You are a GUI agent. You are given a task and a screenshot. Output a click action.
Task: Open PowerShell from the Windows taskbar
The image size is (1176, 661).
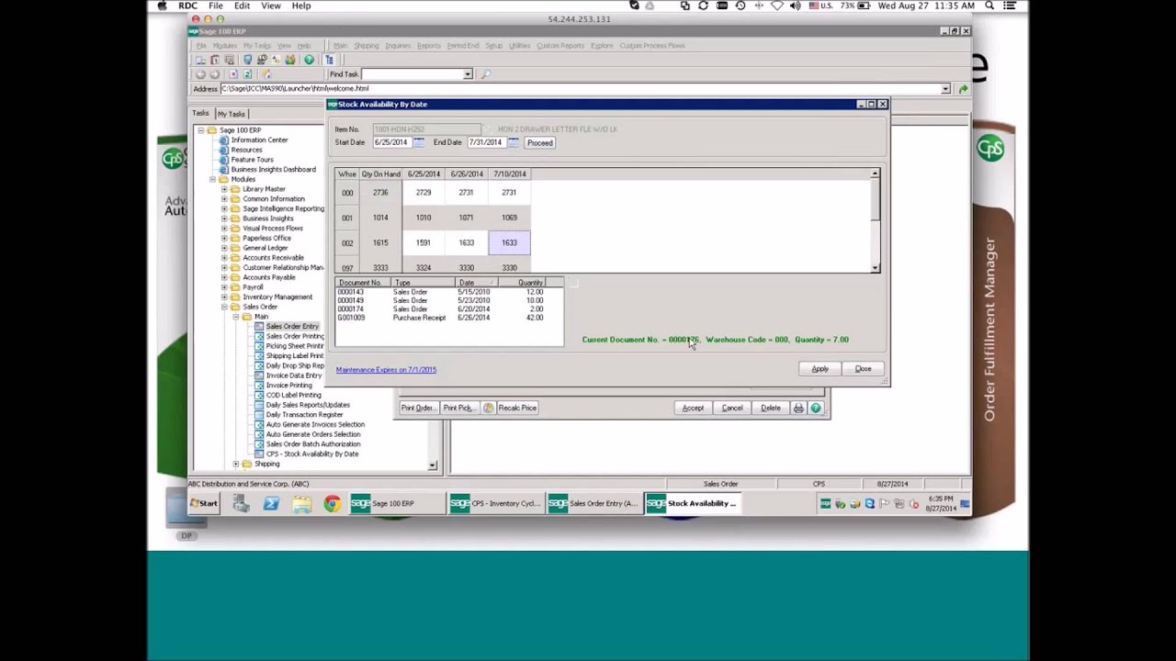[x=271, y=503]
